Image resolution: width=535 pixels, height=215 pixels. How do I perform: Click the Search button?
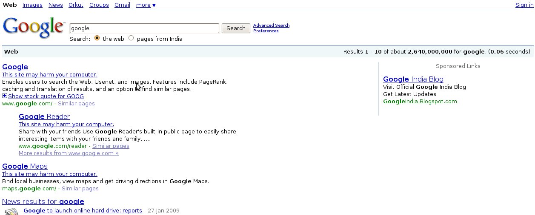(x=236, y=28)
